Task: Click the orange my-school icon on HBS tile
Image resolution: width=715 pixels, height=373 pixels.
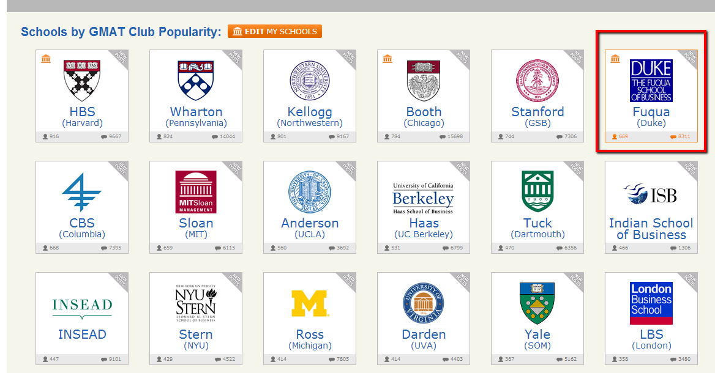Action: point(46,59)
